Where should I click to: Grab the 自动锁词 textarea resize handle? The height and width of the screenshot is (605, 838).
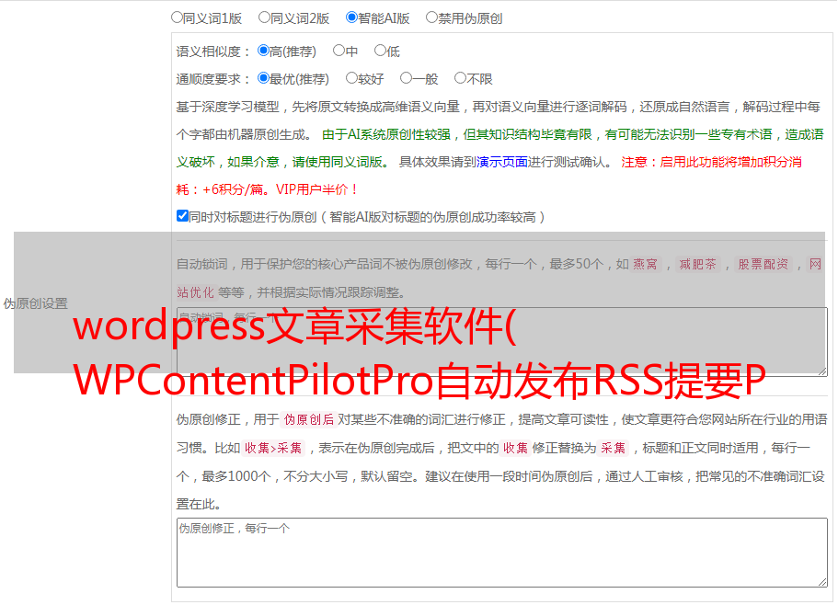click(x=822, y=371)
